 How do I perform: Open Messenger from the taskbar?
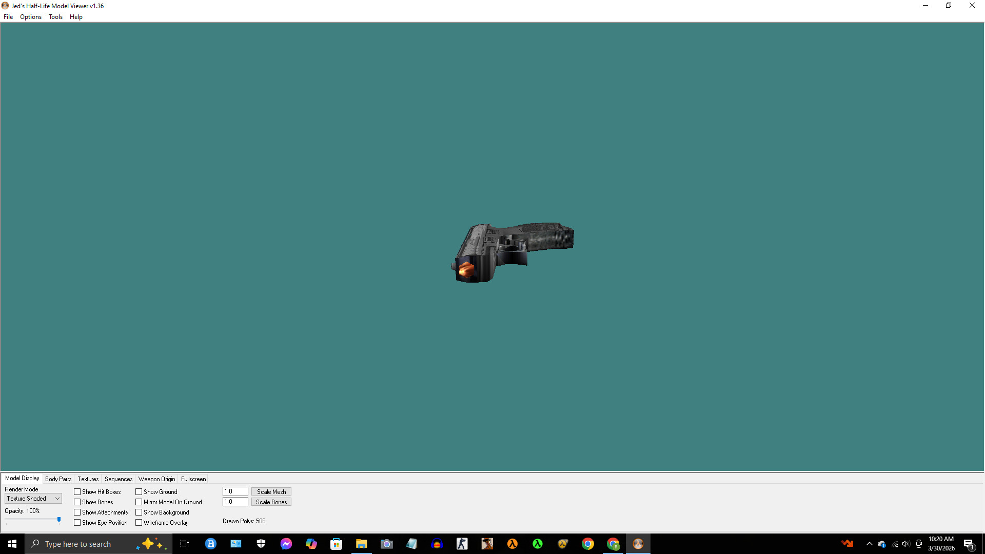[286, 544]
